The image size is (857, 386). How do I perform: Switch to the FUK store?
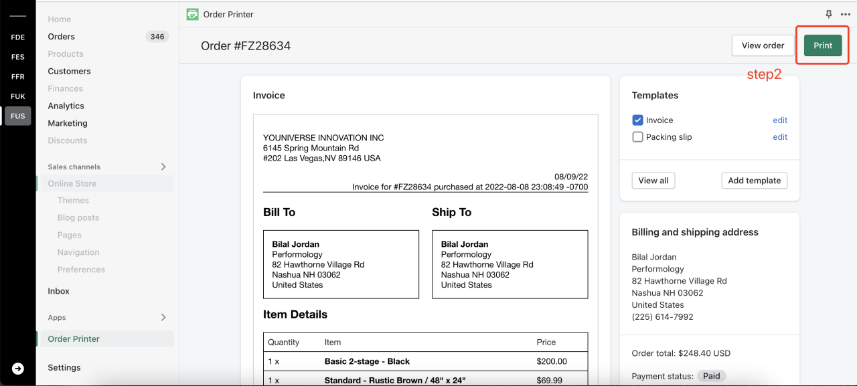point(18,96)
